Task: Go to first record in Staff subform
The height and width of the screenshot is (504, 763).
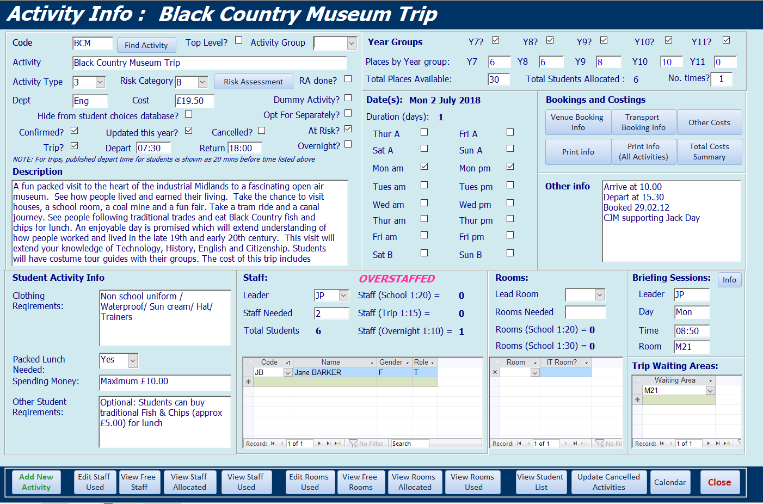Action: coord(273,444)
